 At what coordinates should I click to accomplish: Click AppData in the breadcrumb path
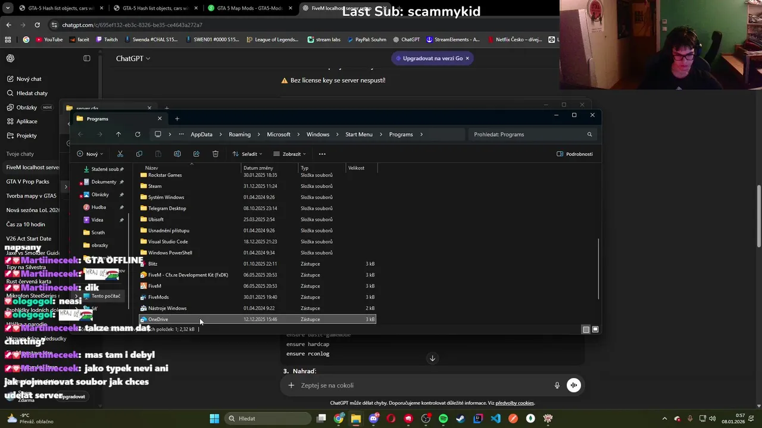point(201,134)
